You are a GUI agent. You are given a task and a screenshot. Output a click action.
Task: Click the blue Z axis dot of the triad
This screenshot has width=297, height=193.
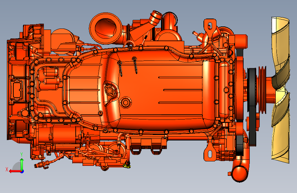pos(22,171)
